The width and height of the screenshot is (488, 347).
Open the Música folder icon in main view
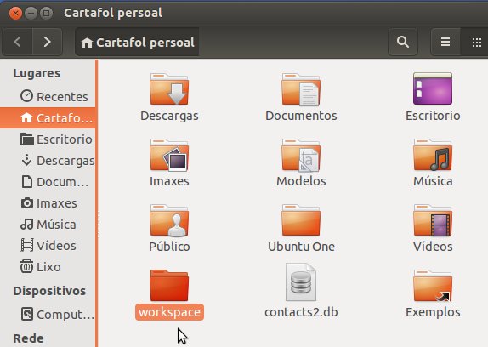pos(433,155)
